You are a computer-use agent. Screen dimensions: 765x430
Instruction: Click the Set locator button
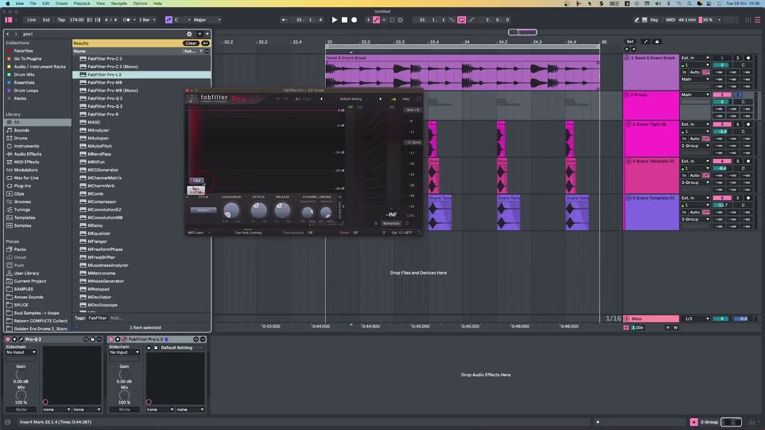[630, 42]
